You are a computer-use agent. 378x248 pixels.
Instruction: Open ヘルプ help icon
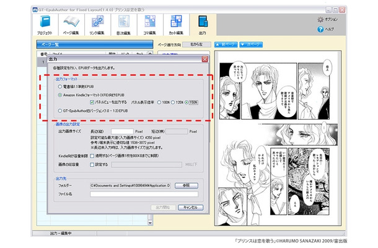pos(325,29)
